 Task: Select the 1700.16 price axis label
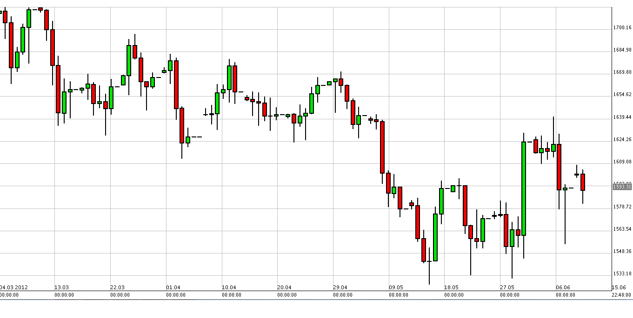pos(622,28)
